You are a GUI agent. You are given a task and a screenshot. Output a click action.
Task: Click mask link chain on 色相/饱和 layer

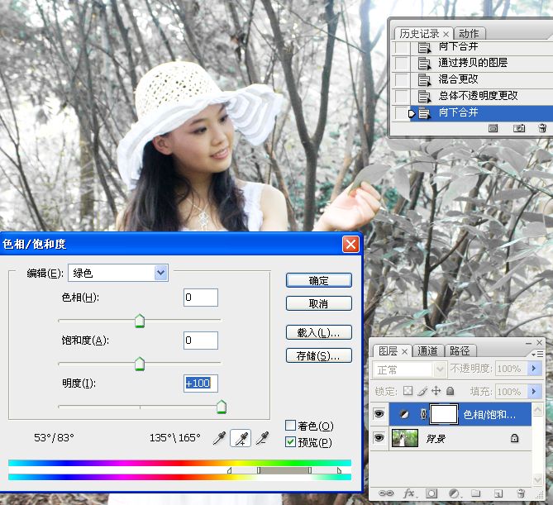tap(423, 414)
